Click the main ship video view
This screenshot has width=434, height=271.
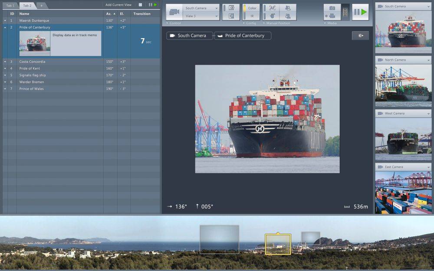click(267, 119)
